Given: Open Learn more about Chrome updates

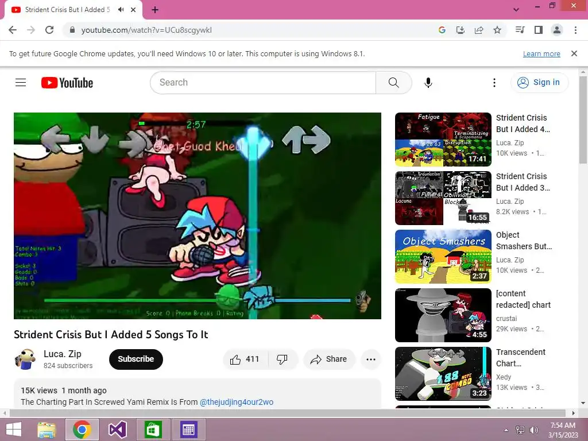Looking at the screenshot, I should (x=541, y=54).
